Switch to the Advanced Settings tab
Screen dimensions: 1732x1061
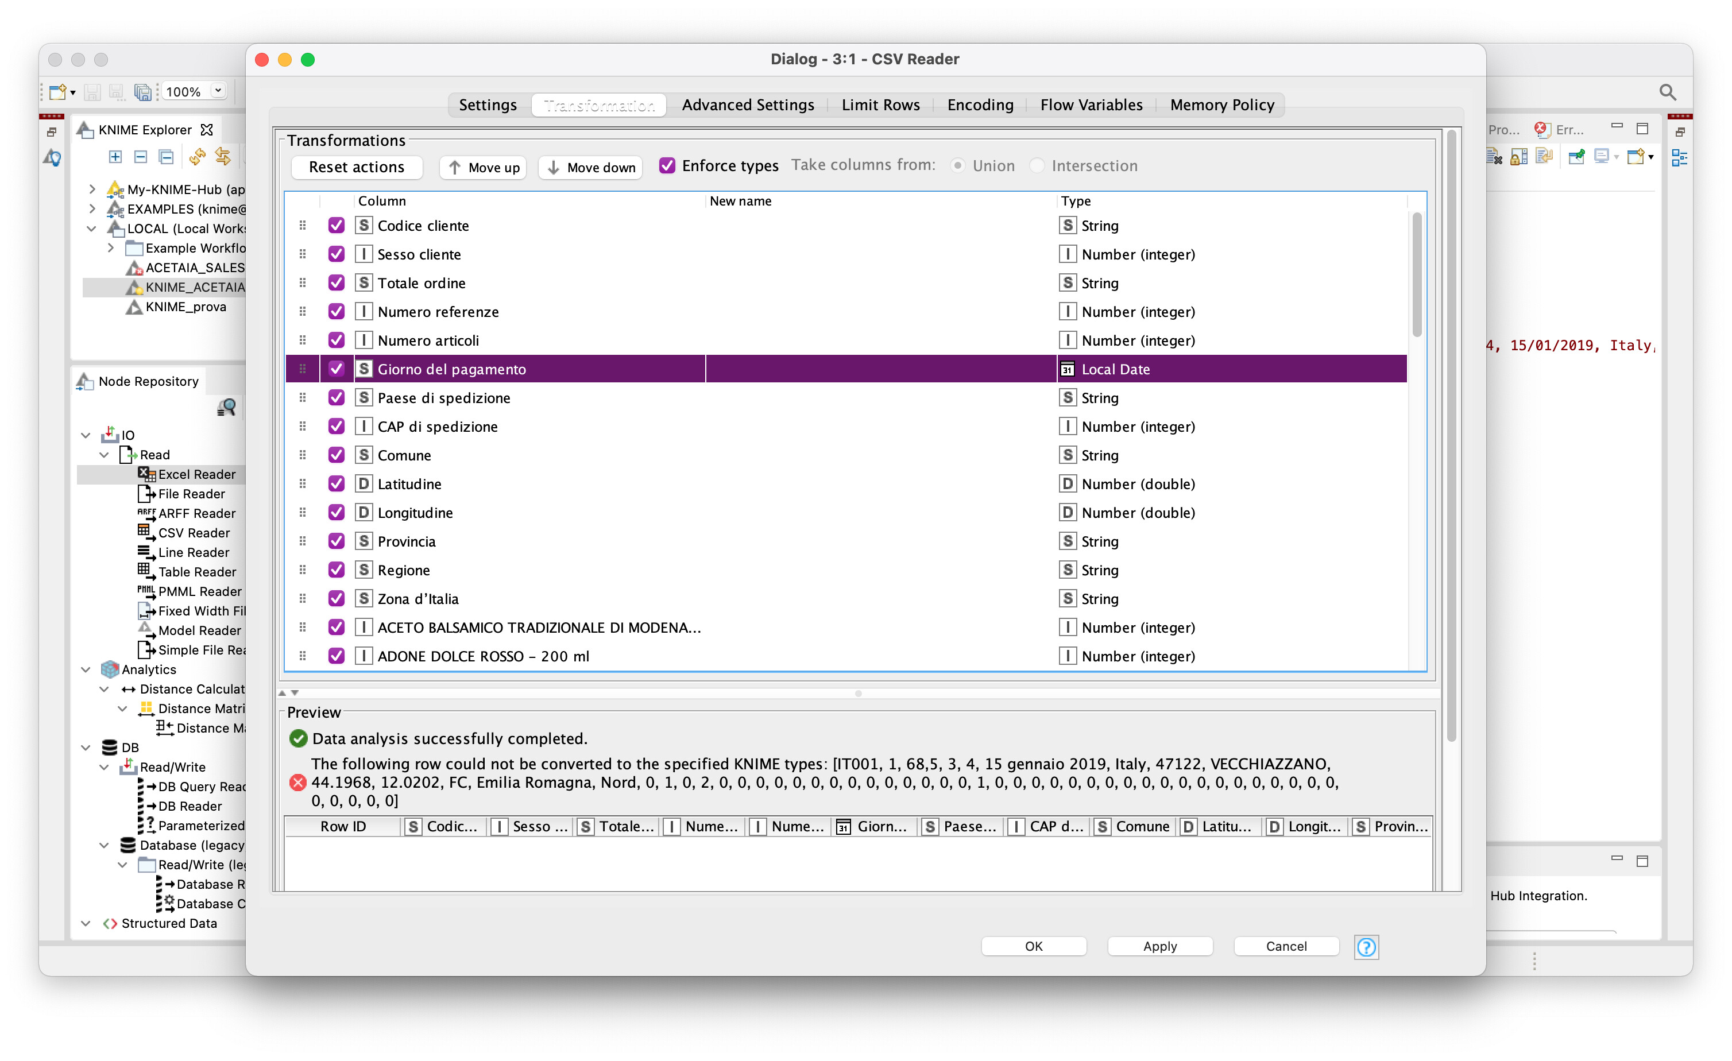747,104
